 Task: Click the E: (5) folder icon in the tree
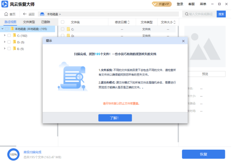[x=14, y=48]
